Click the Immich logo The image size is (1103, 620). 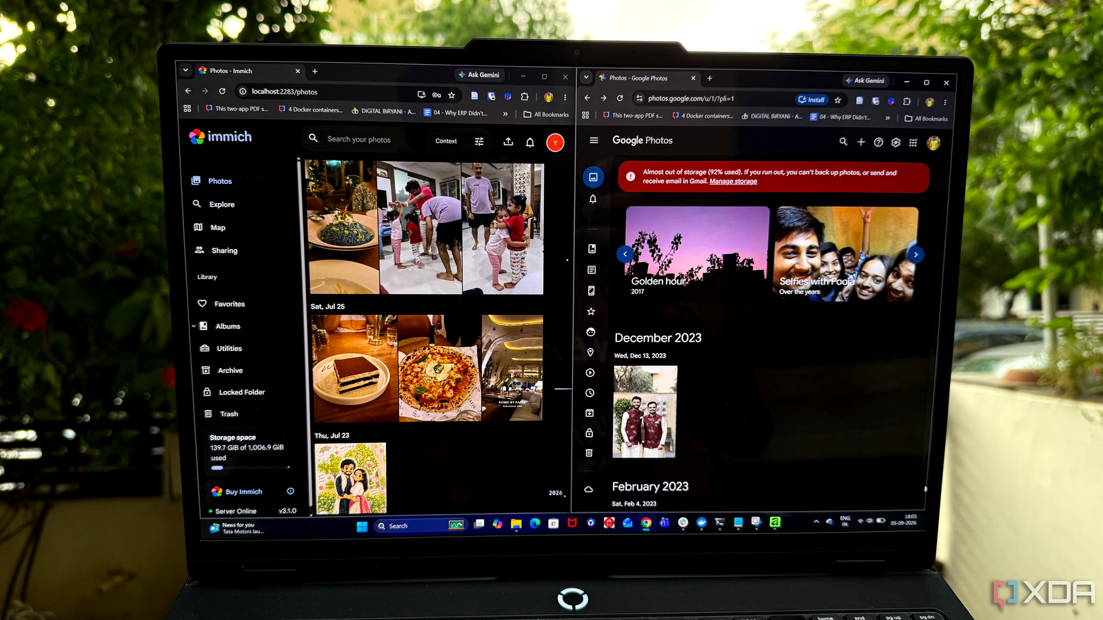point(221,136)
